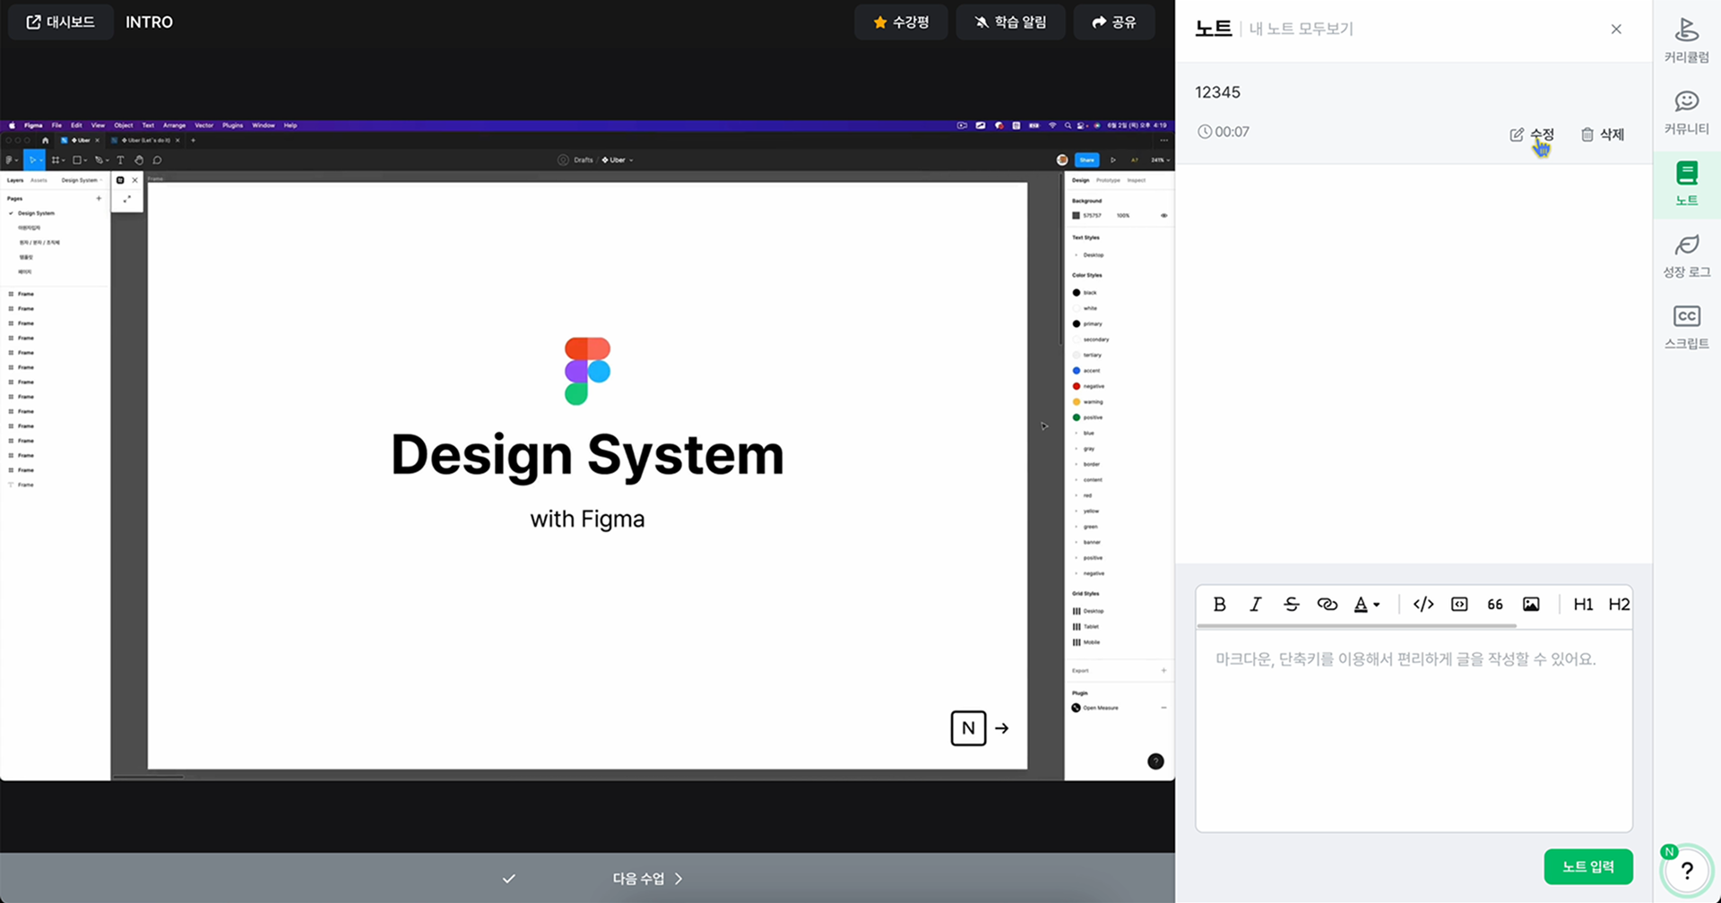The image size is (1721, 903).
Task: Apply the H2 heading style
Action: (1619, 605)
